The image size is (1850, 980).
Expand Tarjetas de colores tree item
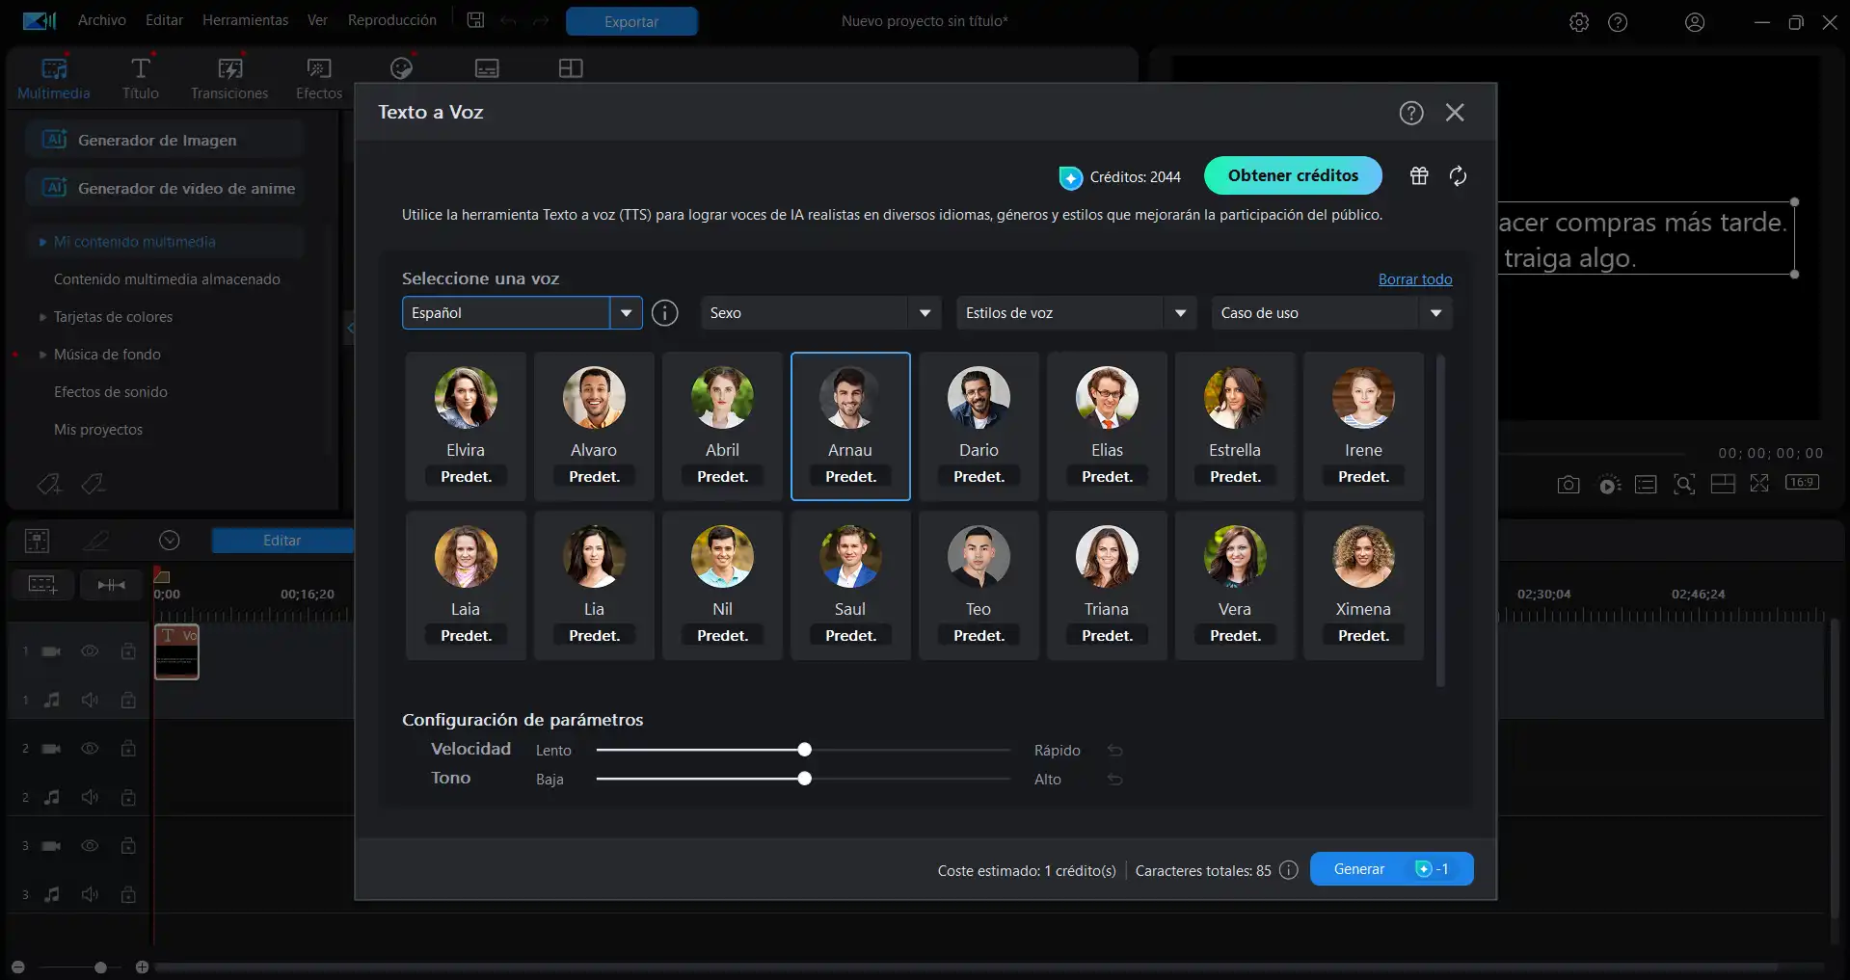(42, 317)
